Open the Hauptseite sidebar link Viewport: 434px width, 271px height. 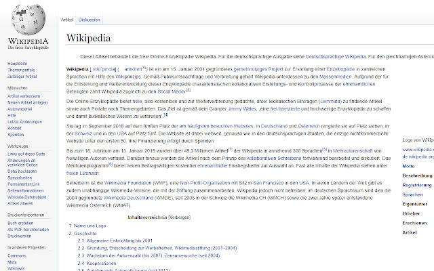pos(17,64)
